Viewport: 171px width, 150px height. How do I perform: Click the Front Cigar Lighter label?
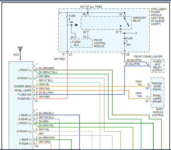pos(148,56)
